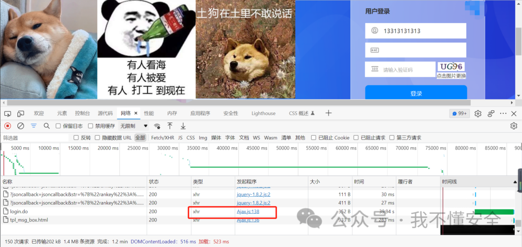Click the phone number field 13313131313
522x247 pixels.
(x=416, y=31)
